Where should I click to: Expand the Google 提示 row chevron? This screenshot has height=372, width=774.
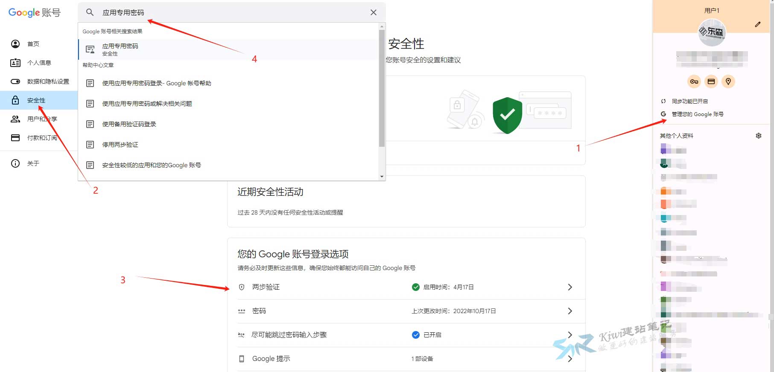point(570,359)
